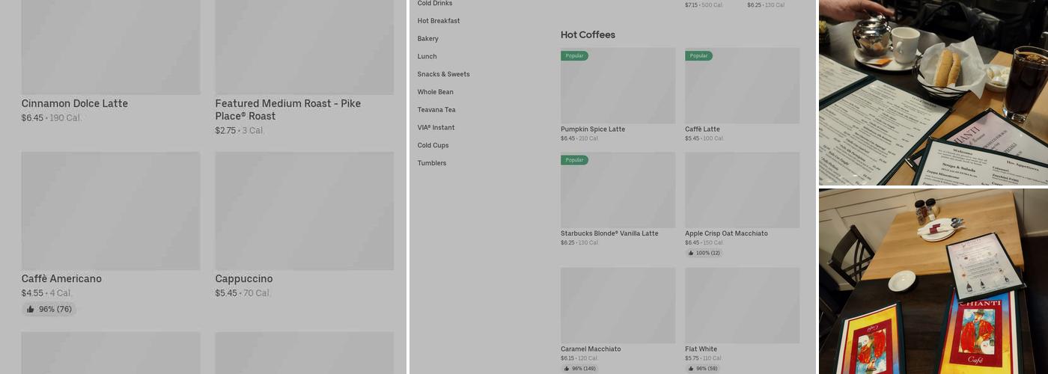Click Popular badge on Blonde Vanilla Latte
Screen dimensions: 1048x374
point(574,160)
